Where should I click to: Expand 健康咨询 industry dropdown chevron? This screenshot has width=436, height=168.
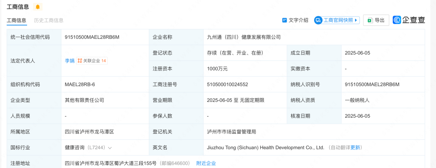(x=110, y=148)
